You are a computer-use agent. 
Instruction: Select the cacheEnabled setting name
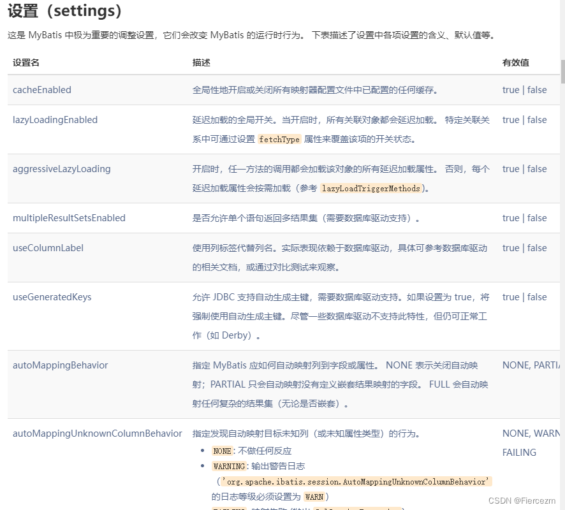pos(41,90)
